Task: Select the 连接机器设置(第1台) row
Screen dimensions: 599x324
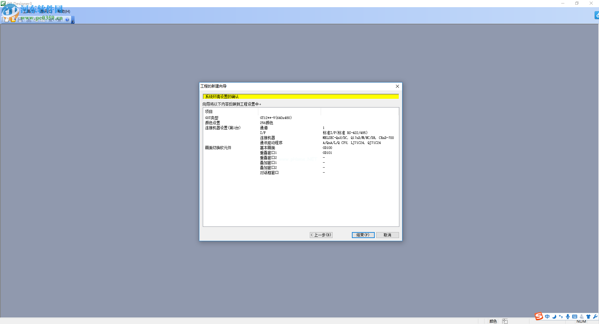Action: 223,128
